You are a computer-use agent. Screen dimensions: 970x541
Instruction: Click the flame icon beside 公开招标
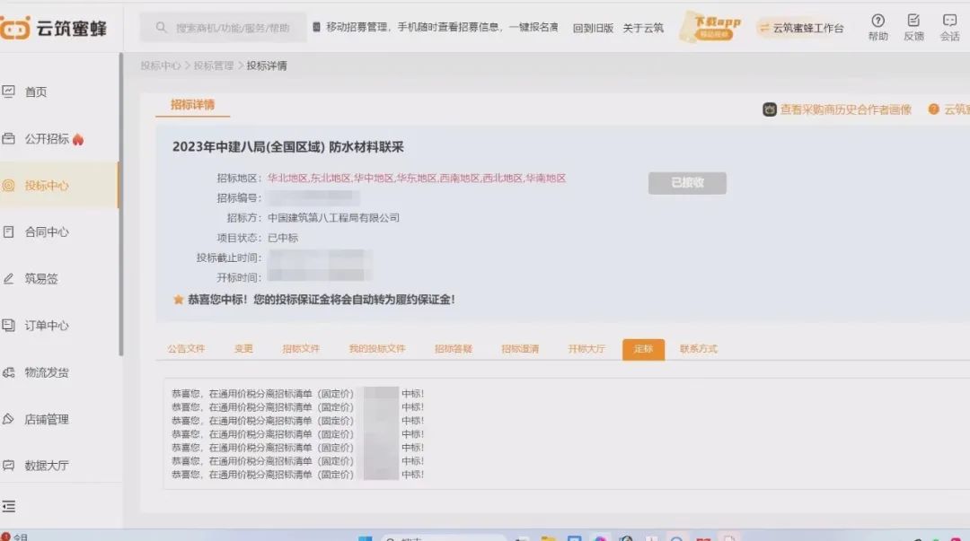[x=78, y=139]
